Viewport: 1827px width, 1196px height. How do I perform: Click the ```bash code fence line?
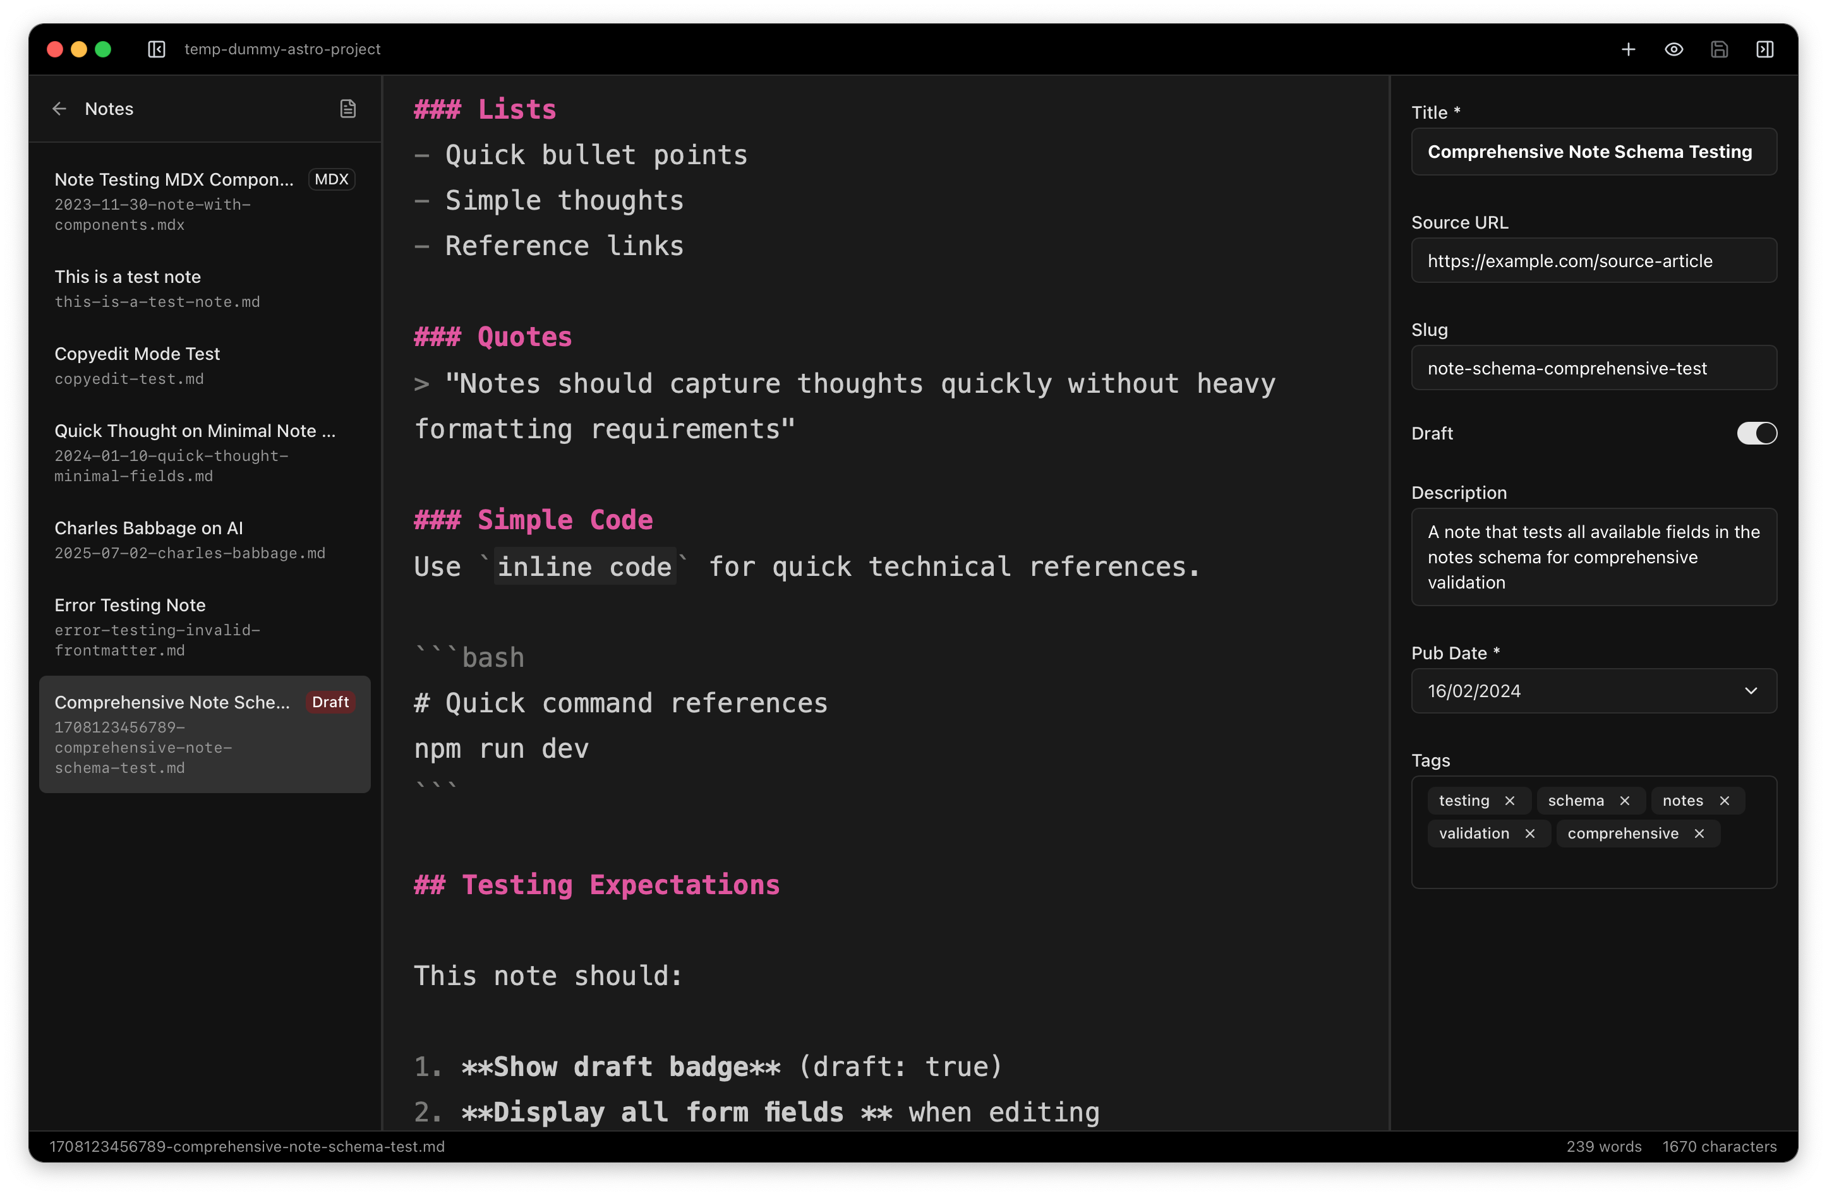[x=469, y=657]
